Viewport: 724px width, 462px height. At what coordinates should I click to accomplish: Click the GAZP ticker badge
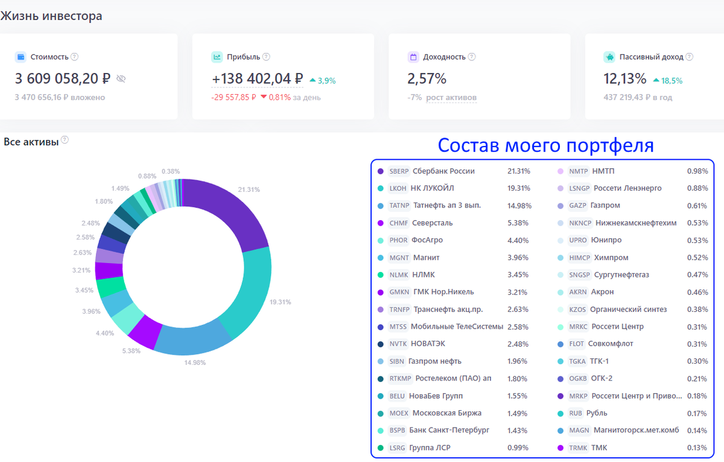578,206
